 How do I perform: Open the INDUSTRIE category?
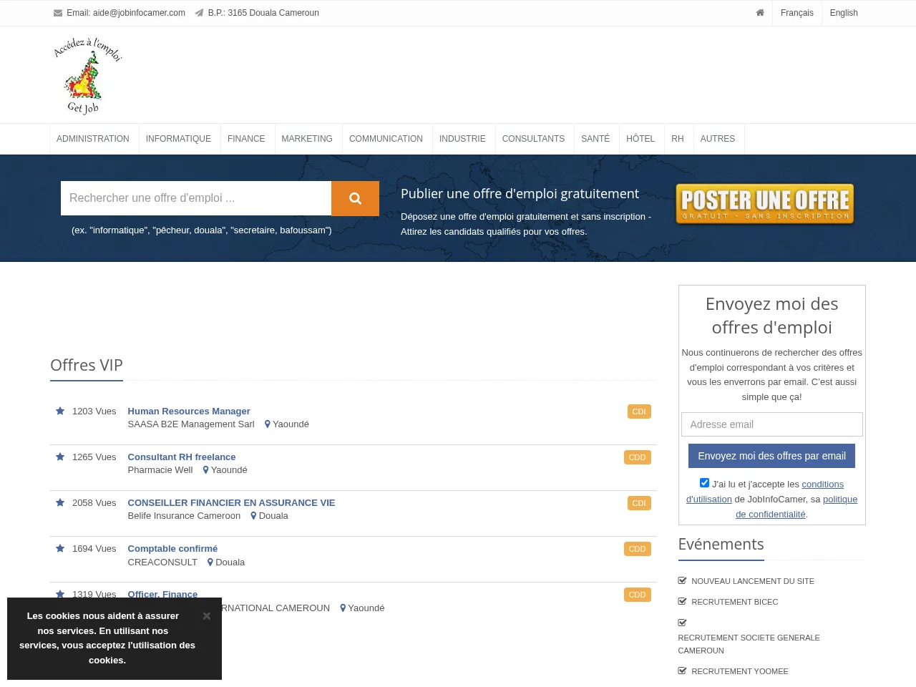click(x=462, y=139)
